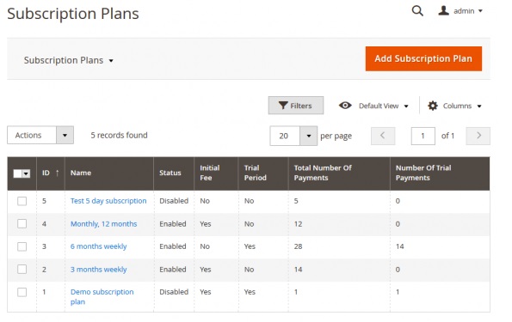Open the search magnifier icon

[x=417, y=11]
